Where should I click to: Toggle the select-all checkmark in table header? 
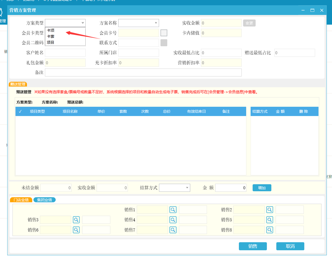coord(20,111)
